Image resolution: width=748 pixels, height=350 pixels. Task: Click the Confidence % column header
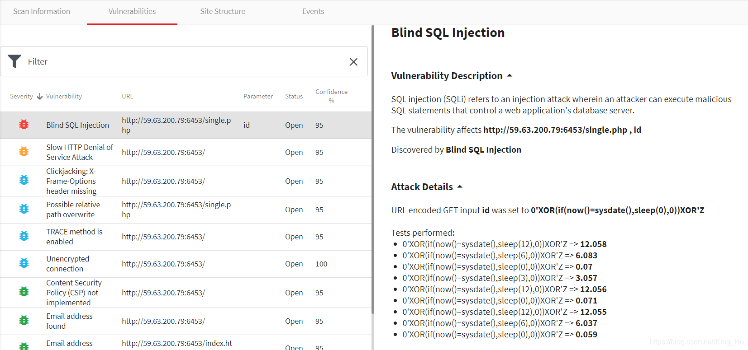[x=332, y=96]
